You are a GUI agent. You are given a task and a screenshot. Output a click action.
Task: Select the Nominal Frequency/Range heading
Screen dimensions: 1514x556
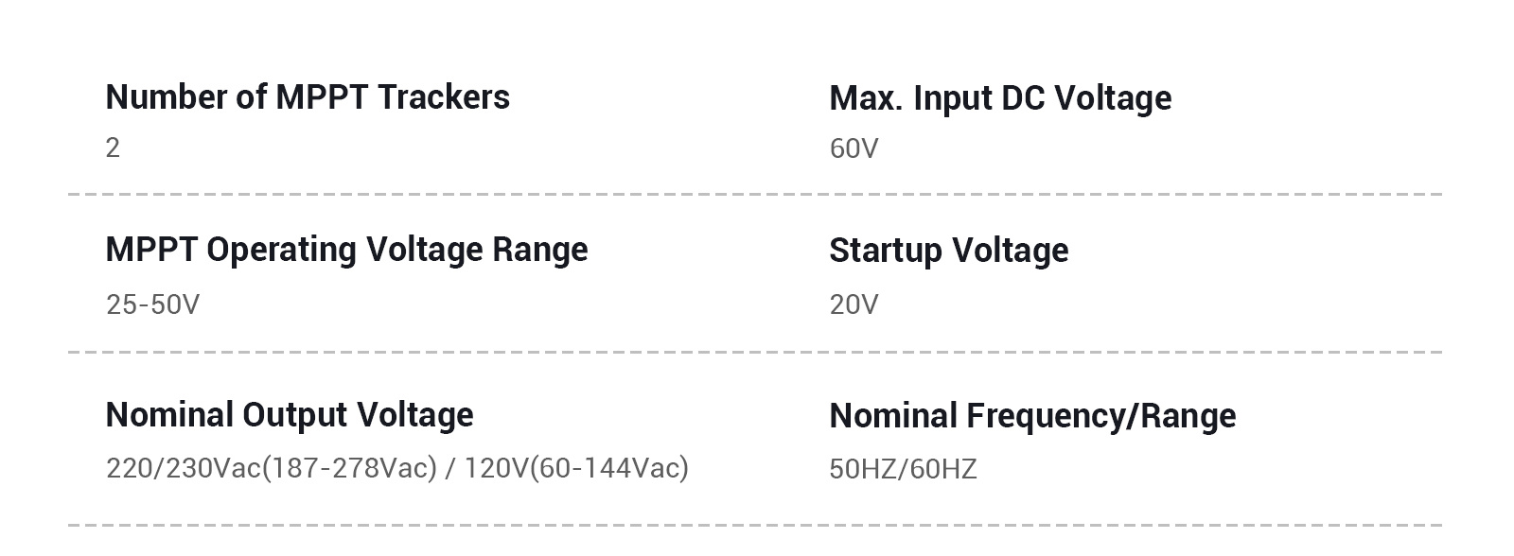point(1032,416)
